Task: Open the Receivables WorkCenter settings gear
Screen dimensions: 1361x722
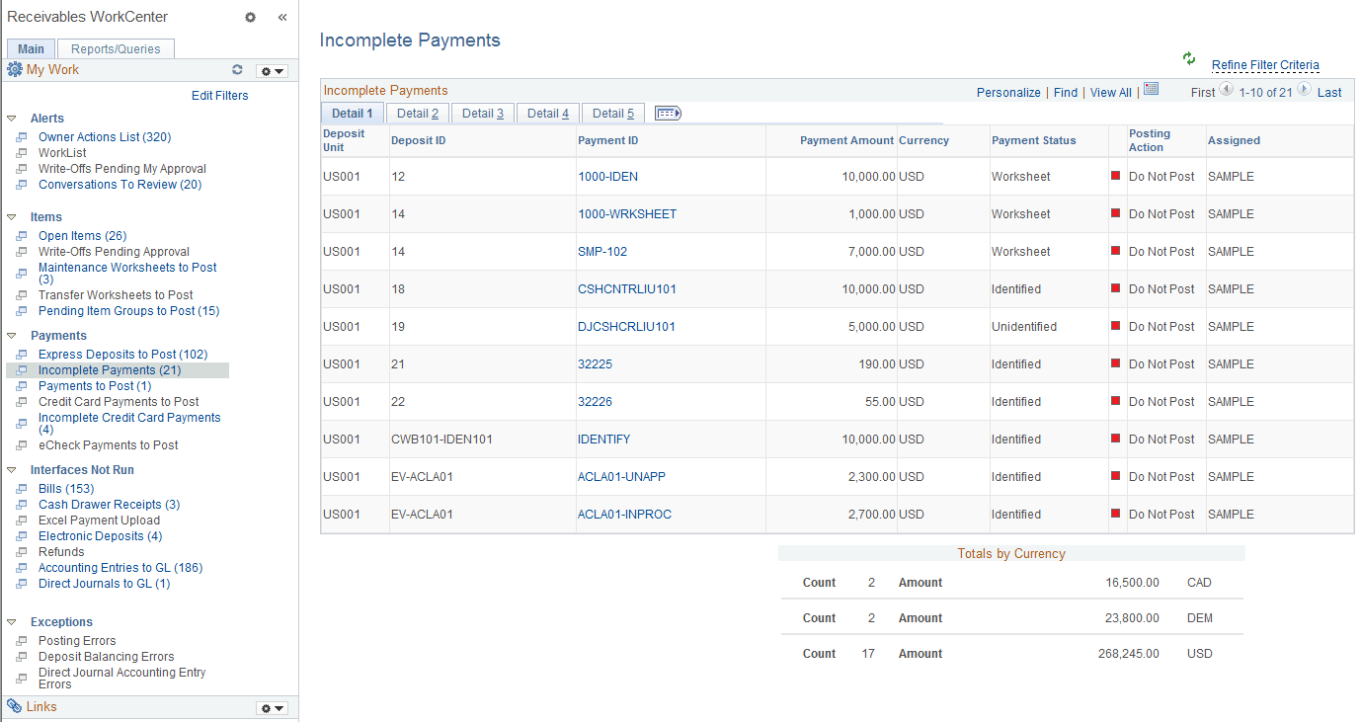Action: pyautogui.click(x=250, y=17)
